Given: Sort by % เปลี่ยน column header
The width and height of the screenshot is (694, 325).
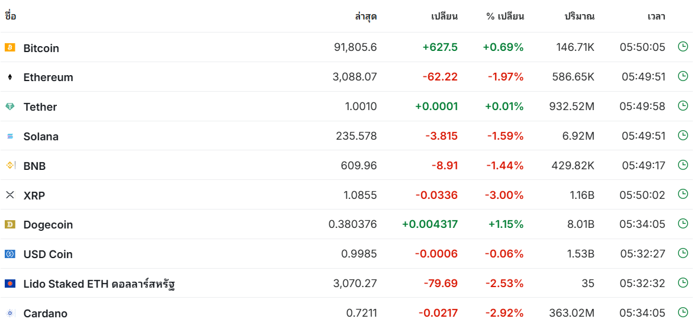Looking at the screenshot, I should 505,17.
